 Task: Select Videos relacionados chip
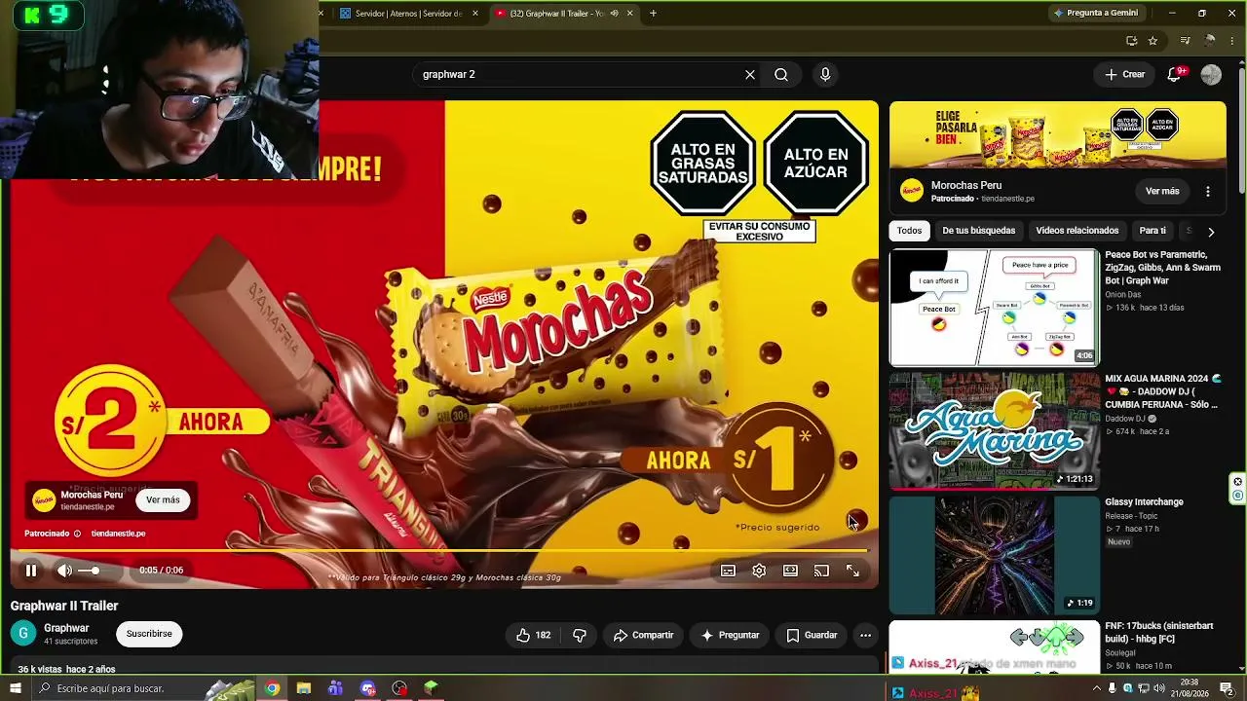1077,231
